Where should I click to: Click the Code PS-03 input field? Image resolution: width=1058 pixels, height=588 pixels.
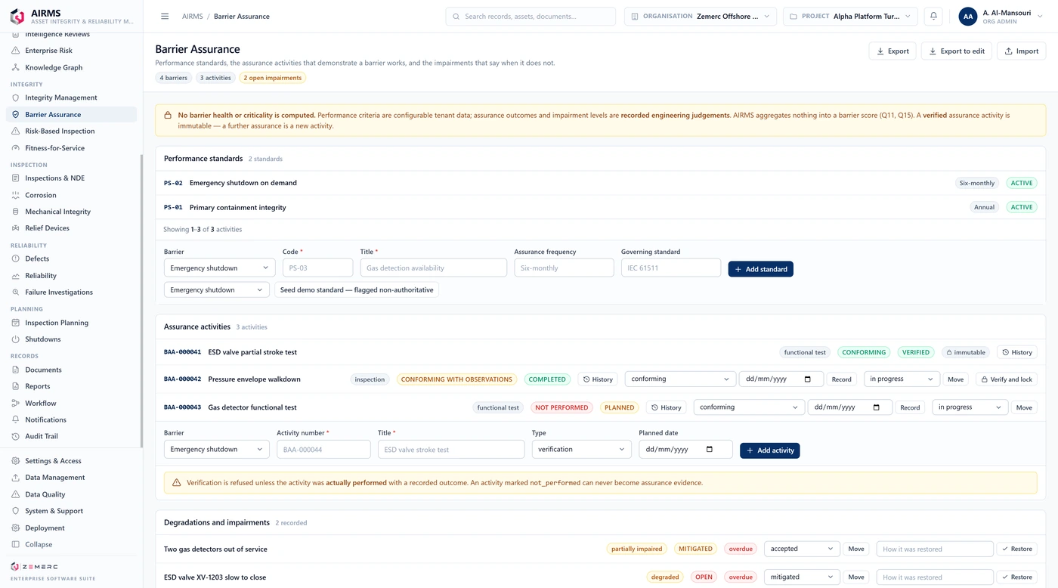[x=317, y=268]
